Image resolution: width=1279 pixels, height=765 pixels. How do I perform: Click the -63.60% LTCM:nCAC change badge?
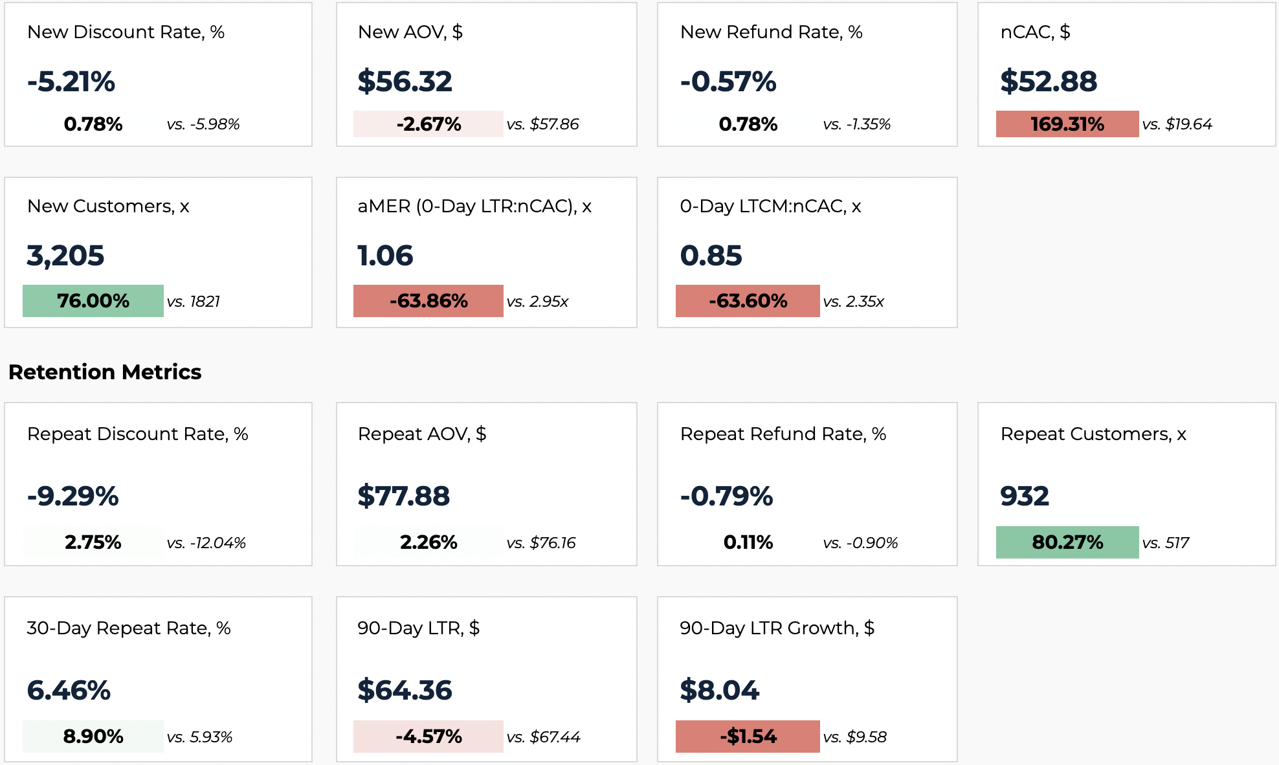[x=748, y=301]
